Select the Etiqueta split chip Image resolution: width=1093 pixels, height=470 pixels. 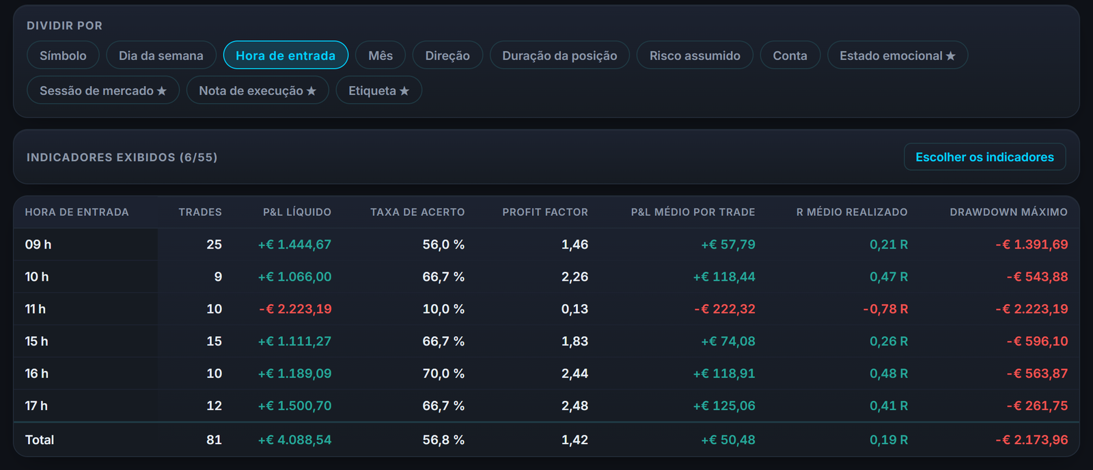(x=378, y=90)
